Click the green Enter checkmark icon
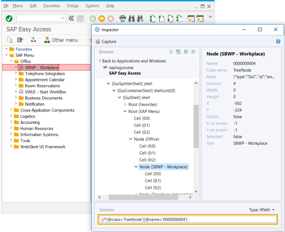This screenshot has height=232, width=285. click(9, 18)
